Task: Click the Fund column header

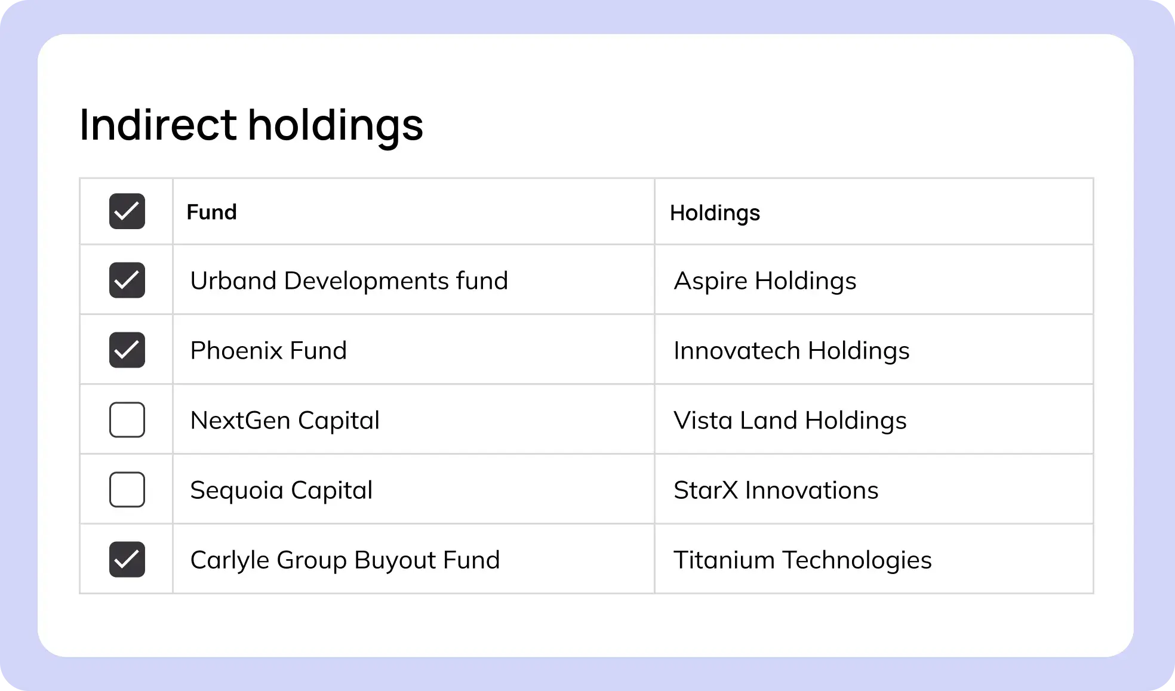Action: click(x=212, y=212)
